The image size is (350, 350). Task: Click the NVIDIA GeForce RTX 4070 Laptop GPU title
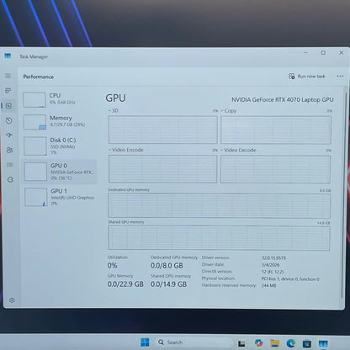(282, 99)
